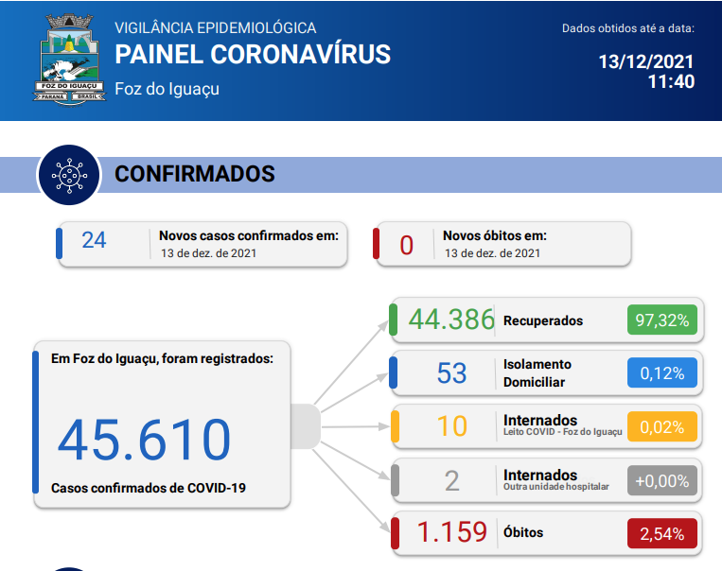
Task: Click the 53 home isolation count
Action: [451, 373]
